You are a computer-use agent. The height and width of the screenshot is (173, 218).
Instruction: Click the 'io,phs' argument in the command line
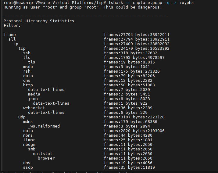[187, 3]
